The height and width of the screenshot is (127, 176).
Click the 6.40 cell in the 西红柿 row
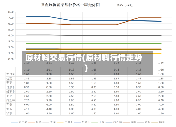click(161, 100)
